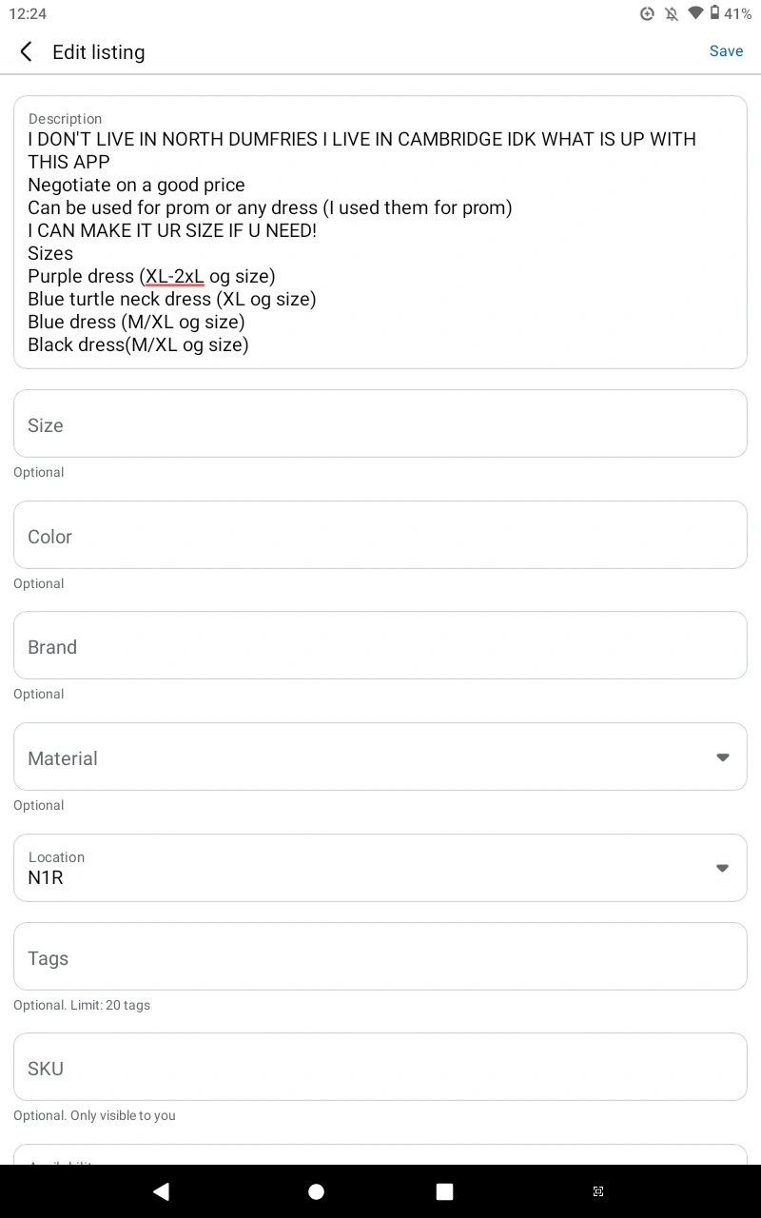Tap the battery status icon
761x1218 pixels.
(x=715, y=13)
